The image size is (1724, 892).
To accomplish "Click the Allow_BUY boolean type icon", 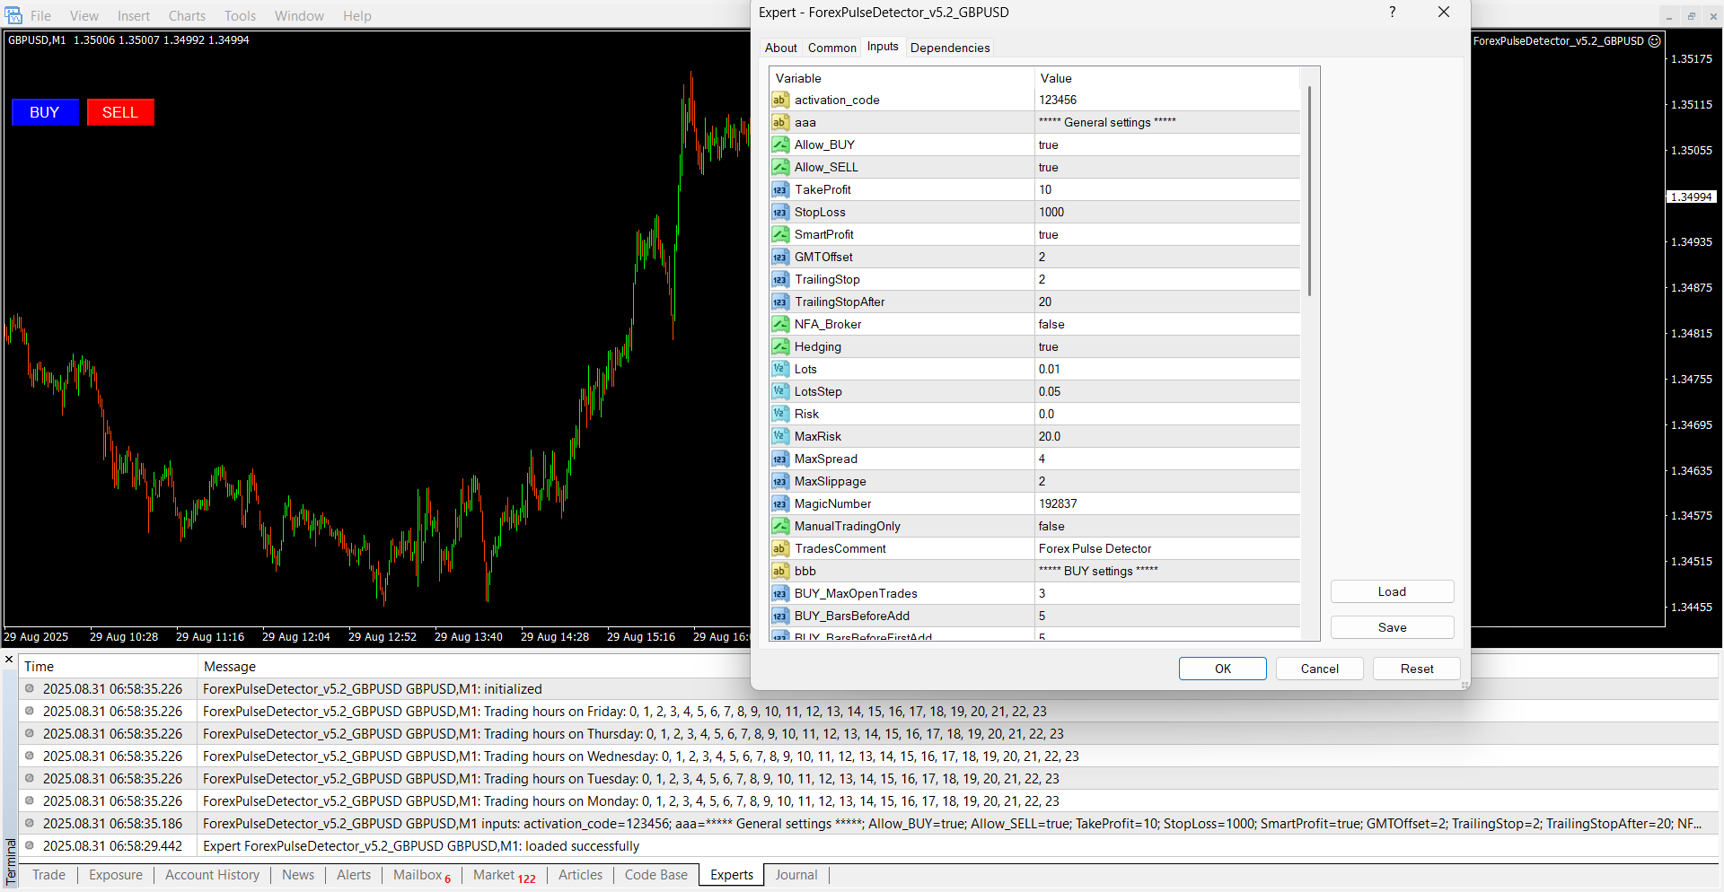I will [780, 144].
